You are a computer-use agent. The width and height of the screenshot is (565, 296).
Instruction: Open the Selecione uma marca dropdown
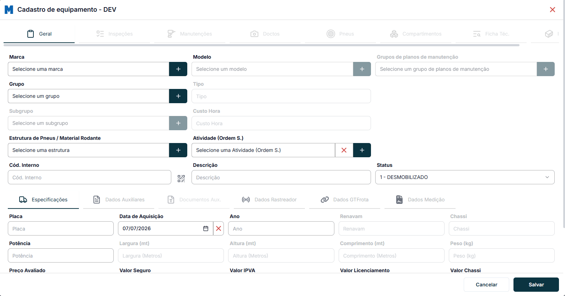88,69
